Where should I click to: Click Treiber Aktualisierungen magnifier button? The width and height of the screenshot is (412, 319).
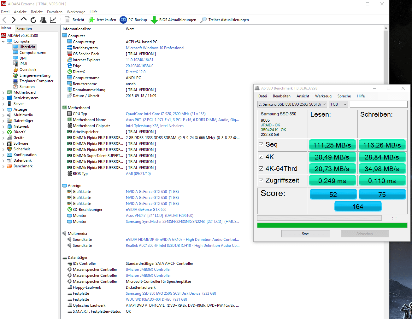[225, 20]
